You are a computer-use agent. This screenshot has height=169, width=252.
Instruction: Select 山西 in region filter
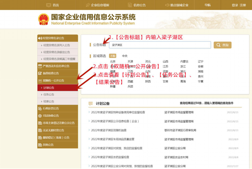(x=165, y=61)
